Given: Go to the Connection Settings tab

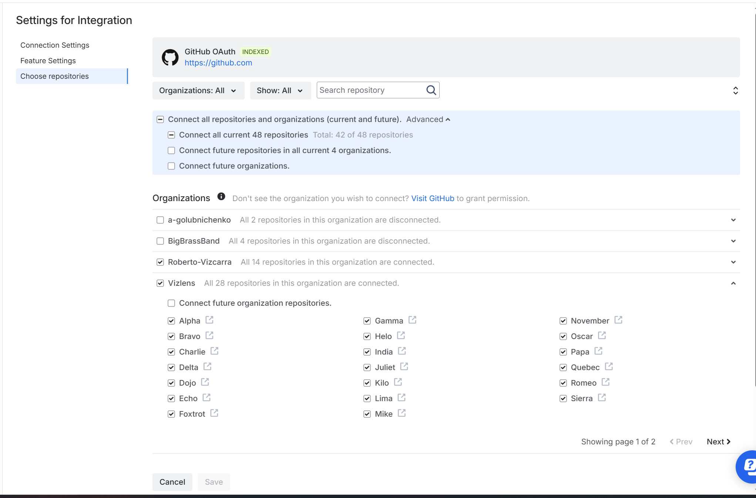Looking at the screenshot, I should tap(55, 45).
